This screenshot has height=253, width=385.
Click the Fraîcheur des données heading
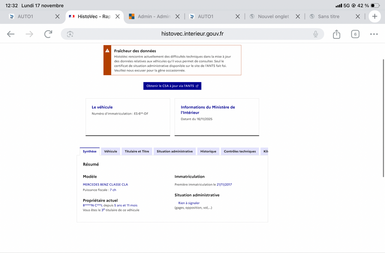tap(135, 51)
